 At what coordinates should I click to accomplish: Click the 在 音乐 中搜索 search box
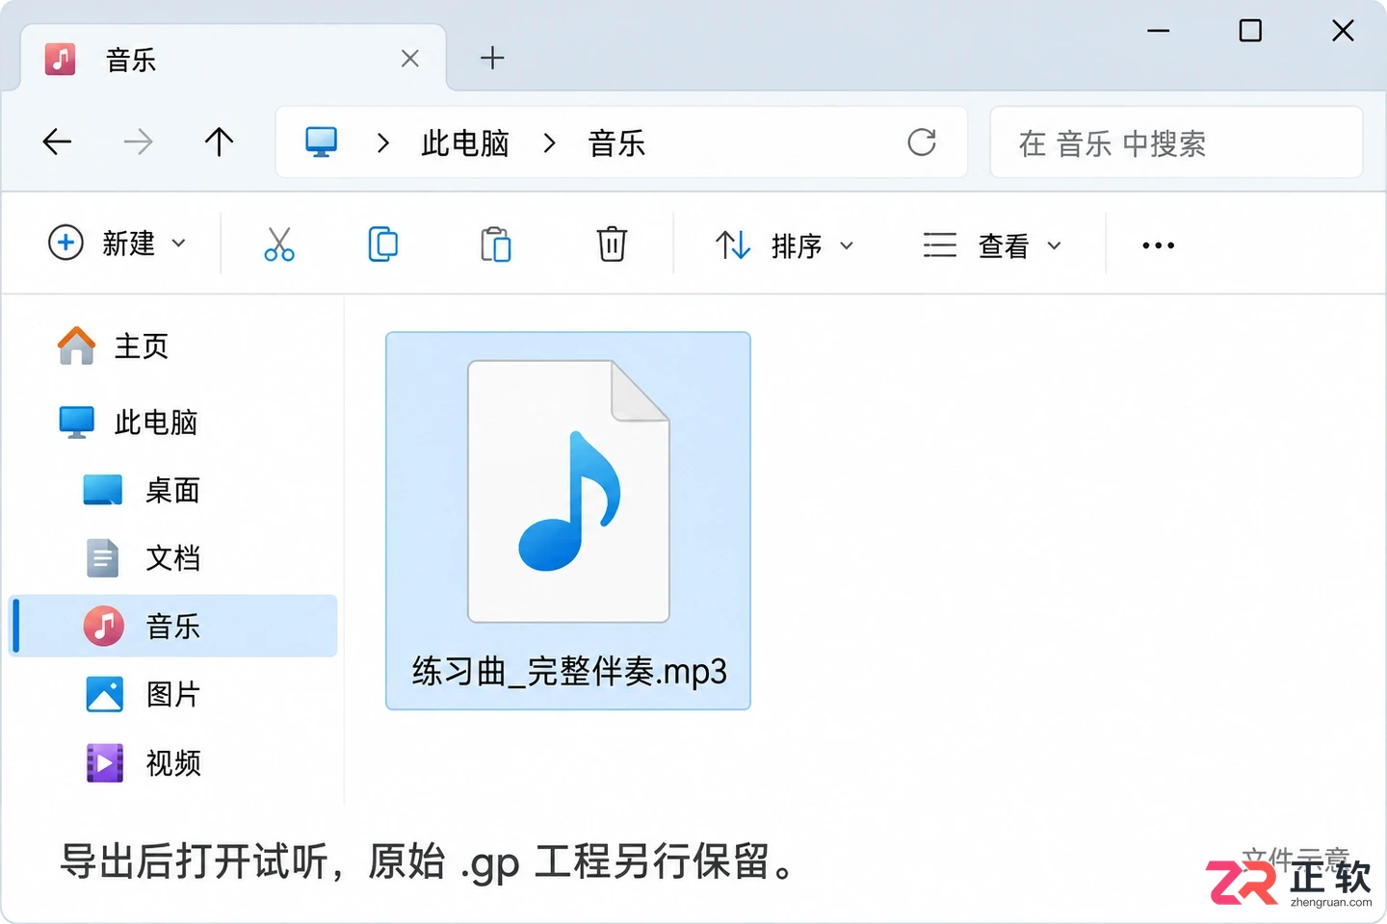click(1176, 142)
